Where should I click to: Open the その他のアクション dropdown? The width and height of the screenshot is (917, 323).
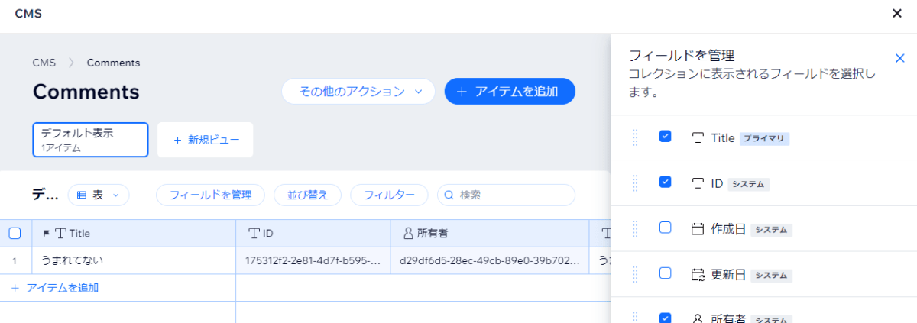[x=358, y=92]
